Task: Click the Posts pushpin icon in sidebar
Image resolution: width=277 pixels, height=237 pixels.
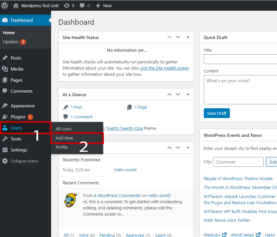Action: (5, 58)
